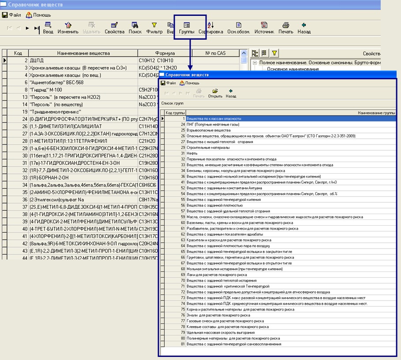Select the Взрывоопасные вещества group row
The width and height of the screenshot is (401, 360).
click(208, 130)
